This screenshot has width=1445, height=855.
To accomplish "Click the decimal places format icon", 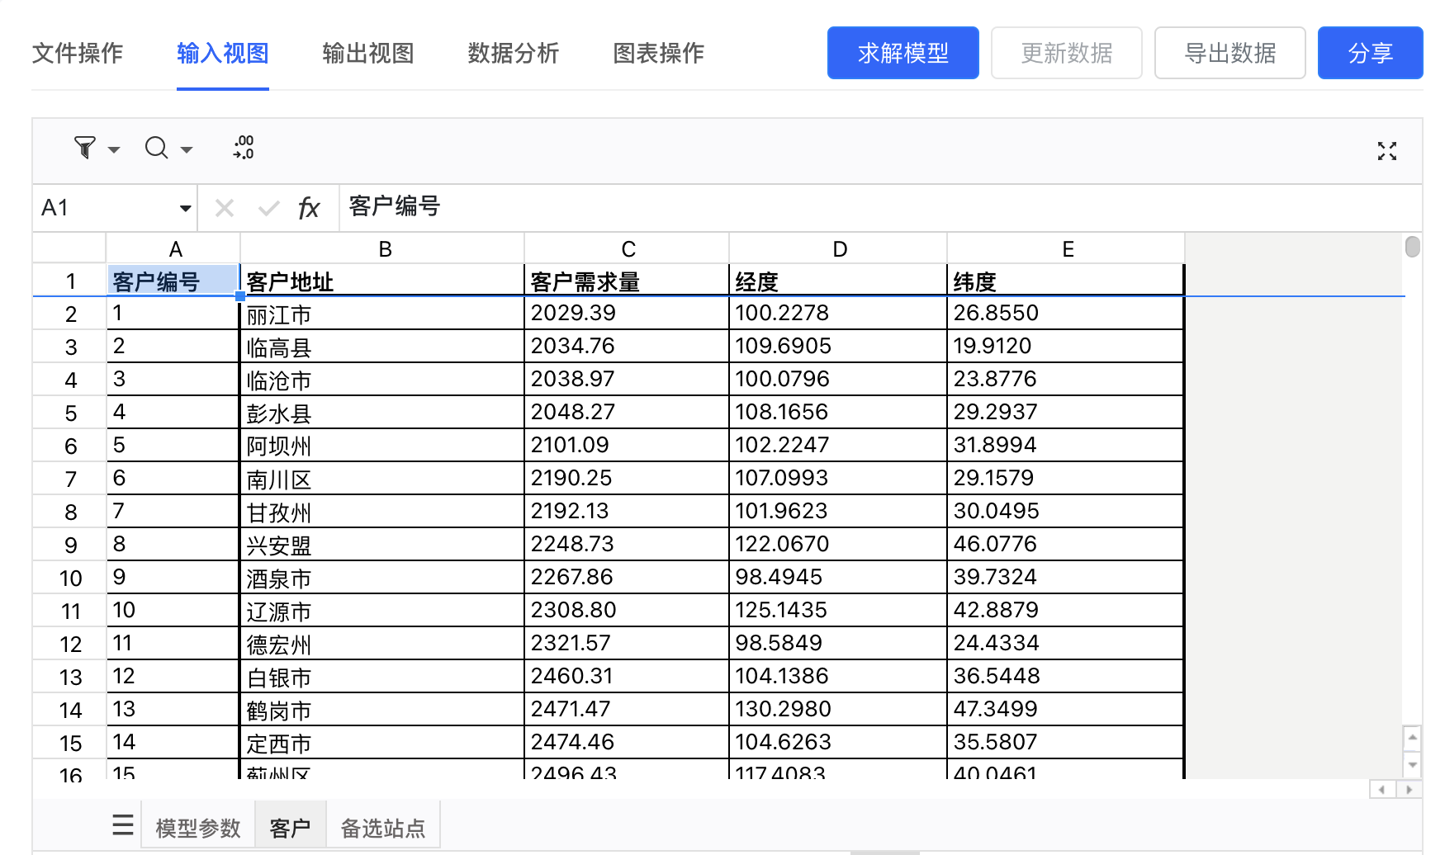I will (244, 148).
